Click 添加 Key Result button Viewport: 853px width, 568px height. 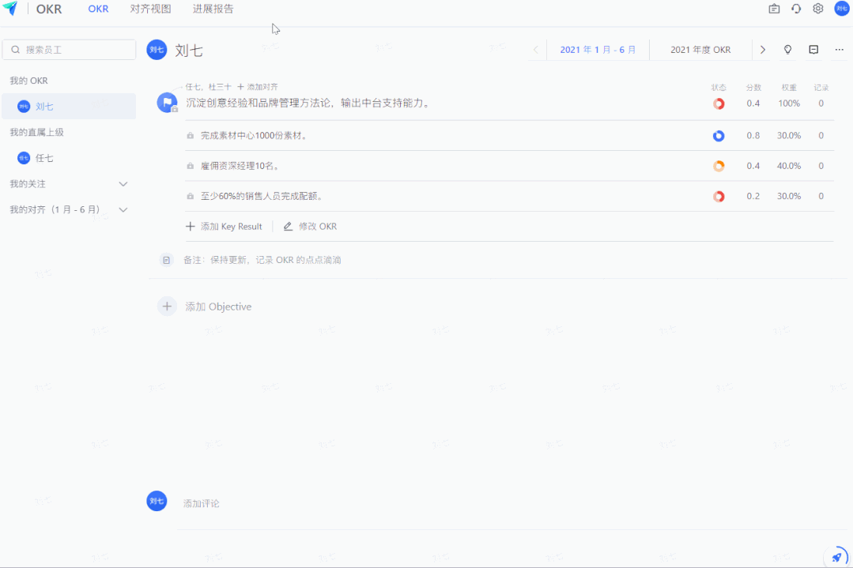click(x=224, y=226)
